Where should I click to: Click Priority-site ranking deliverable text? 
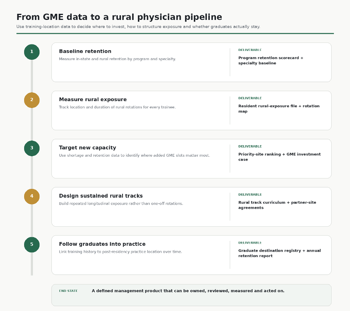[x=280, y=157]
